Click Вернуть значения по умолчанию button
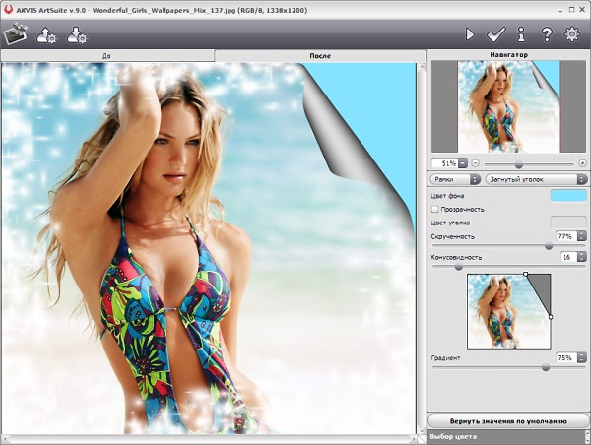 pyautogui.click(x=508, y=420)
